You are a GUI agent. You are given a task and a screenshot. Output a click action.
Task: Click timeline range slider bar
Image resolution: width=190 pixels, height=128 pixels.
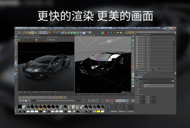(56, 101)
